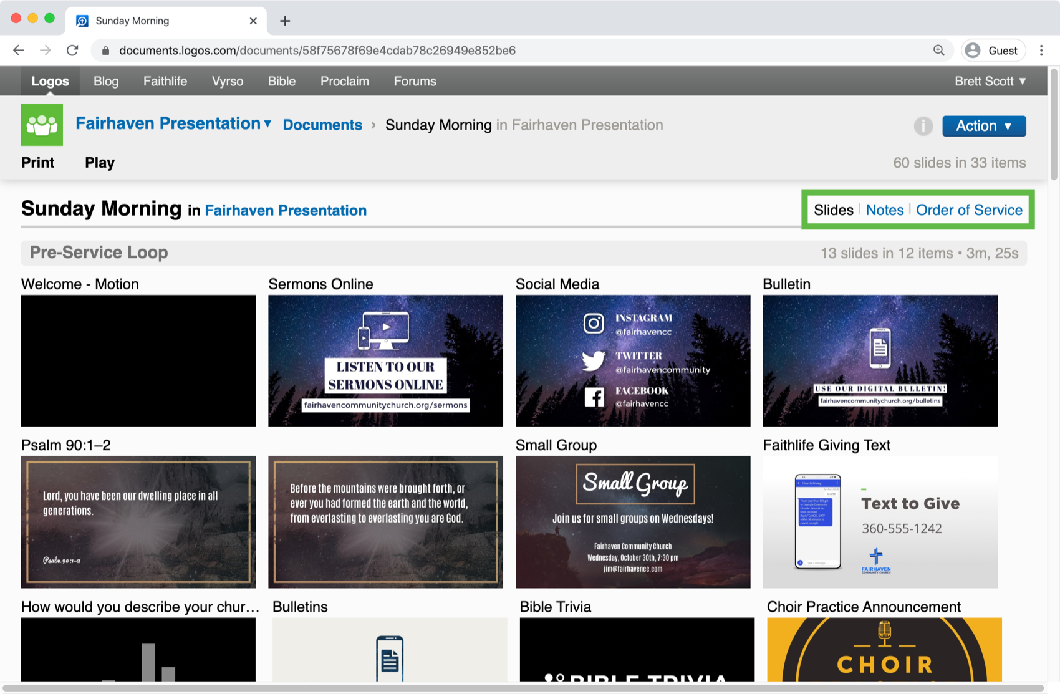Open the Welcome - Motion slide thumbnail
This screenshot has width=1060, height=694.
pos(138,361)
